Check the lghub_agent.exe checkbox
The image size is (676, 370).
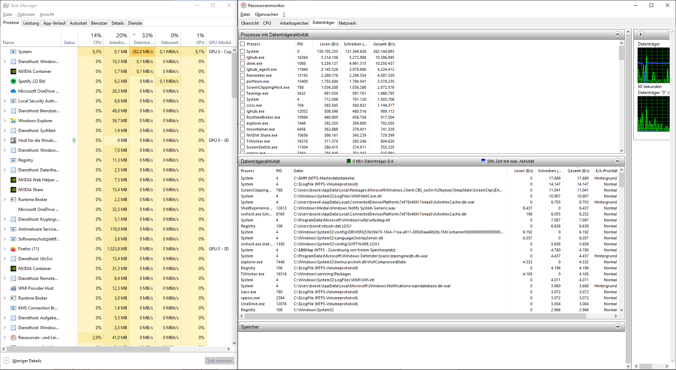[x=243, y=69]
